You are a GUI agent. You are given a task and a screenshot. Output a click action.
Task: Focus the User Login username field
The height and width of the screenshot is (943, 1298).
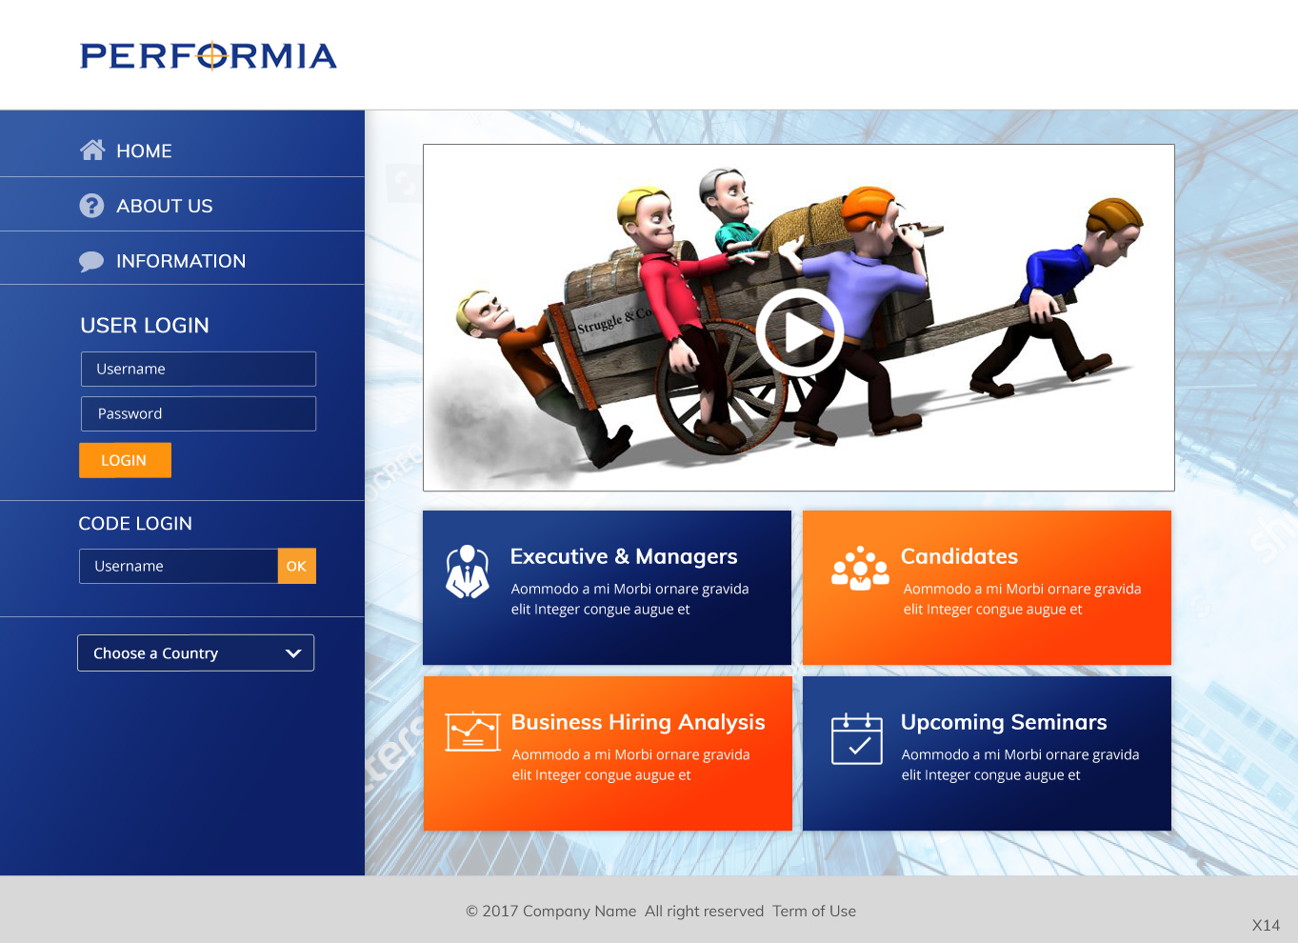(198, 369)
